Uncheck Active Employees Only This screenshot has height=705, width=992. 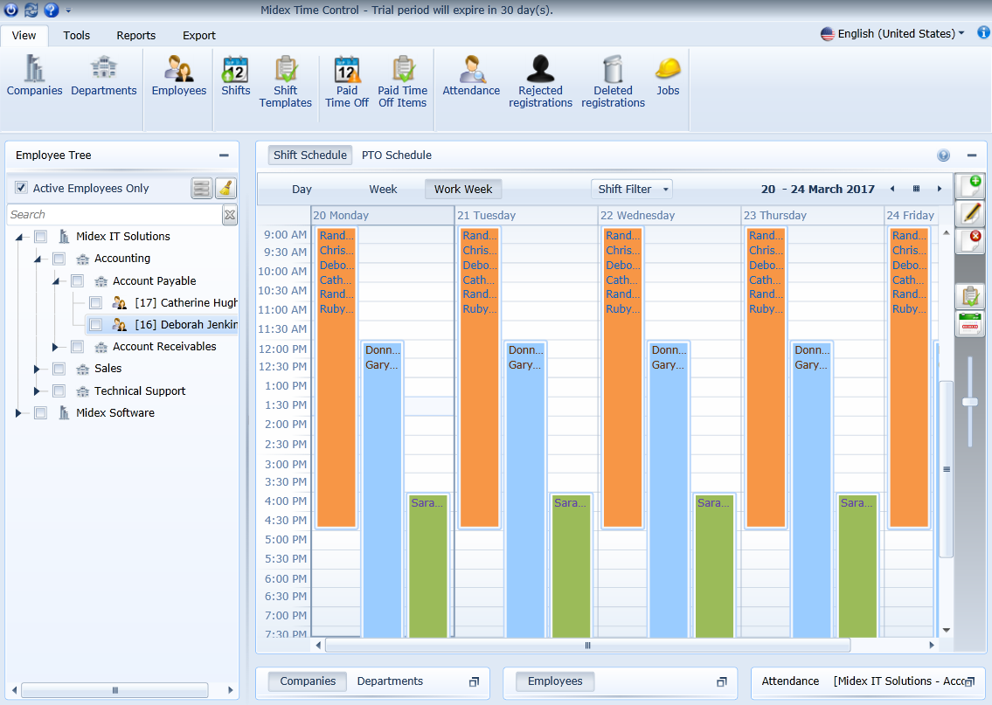[21, 188]
